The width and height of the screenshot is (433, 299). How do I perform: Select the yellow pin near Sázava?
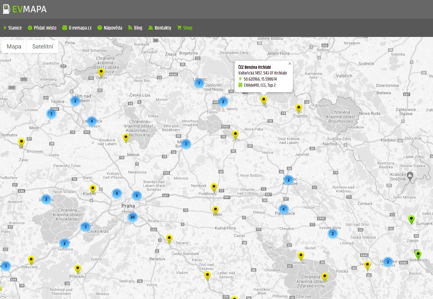(x=169, y=239)
